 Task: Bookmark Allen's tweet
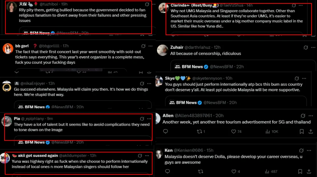click(x=302, y=131)
